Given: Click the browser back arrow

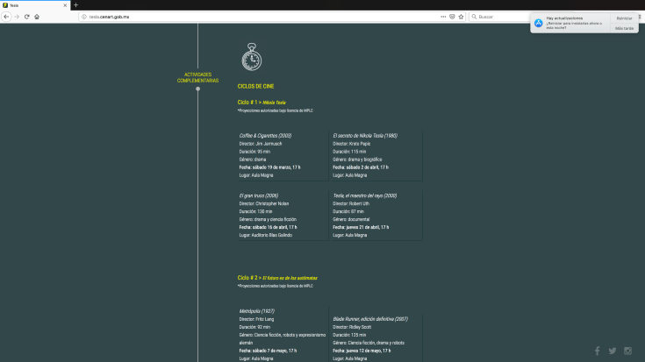Looking at the screenshot, I should tap(6, 17).
